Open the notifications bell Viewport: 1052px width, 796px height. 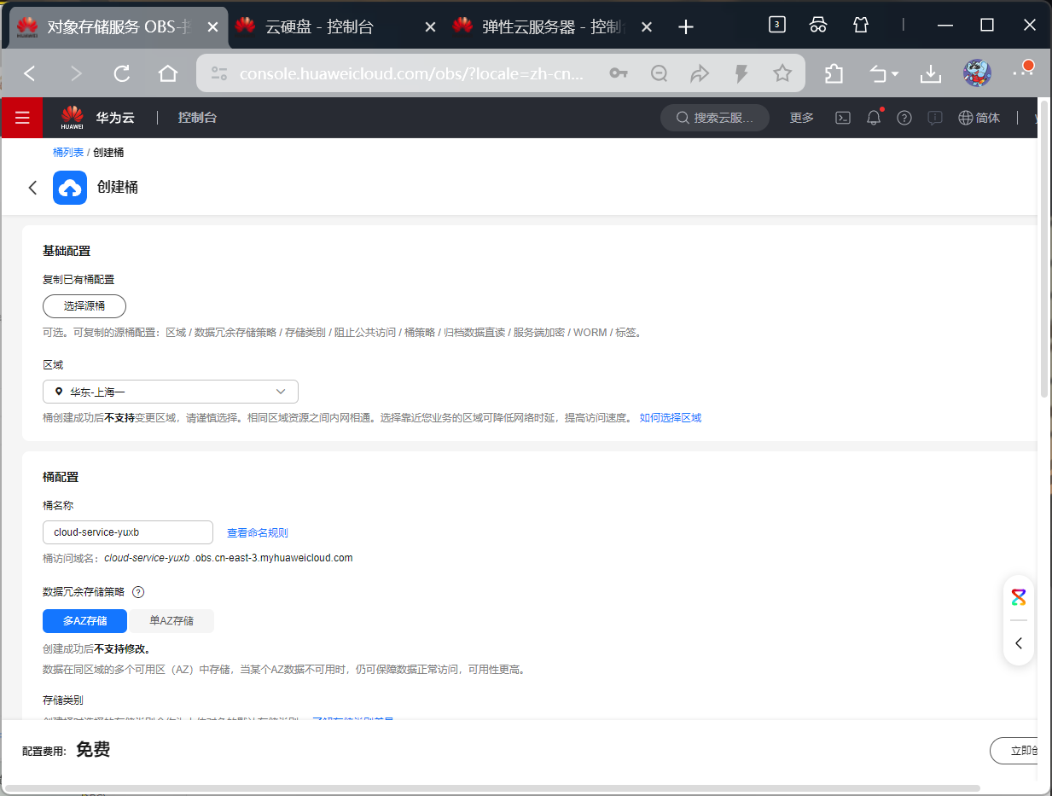pos(874,118)
